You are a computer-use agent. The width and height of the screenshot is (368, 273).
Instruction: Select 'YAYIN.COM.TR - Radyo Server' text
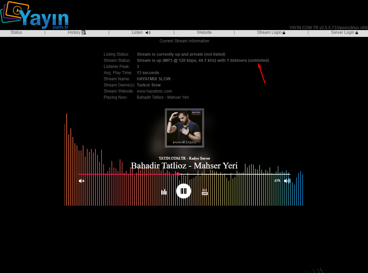pyautogui.click(x=184, y=158)
